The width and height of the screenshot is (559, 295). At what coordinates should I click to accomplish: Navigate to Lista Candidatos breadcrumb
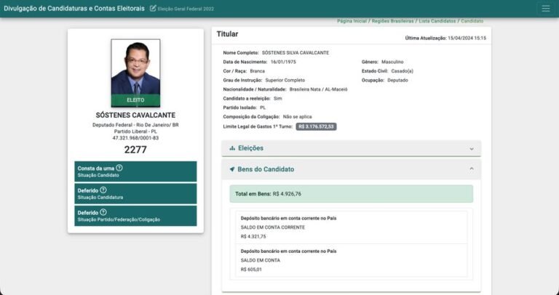(x=437, y=22)
